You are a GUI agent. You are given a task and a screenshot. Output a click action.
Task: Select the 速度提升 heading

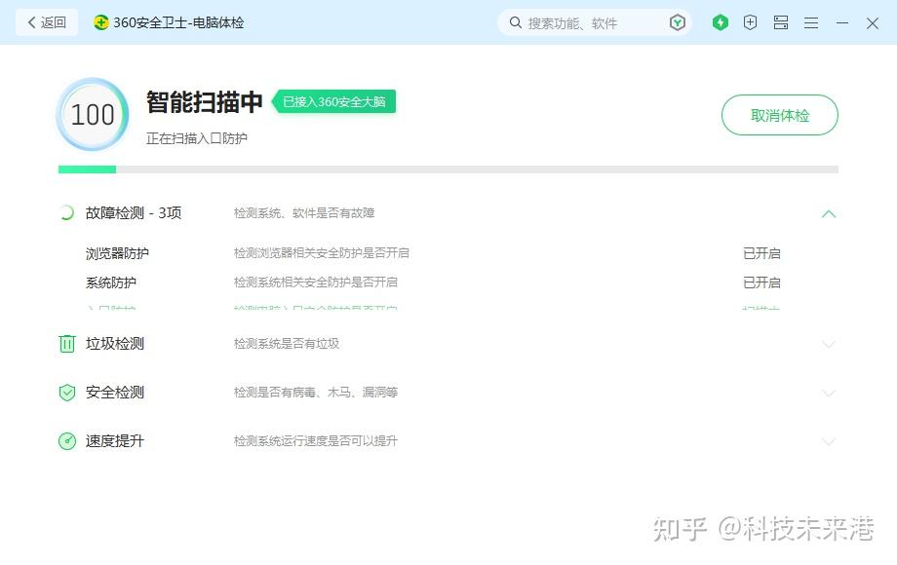point(115,441)
